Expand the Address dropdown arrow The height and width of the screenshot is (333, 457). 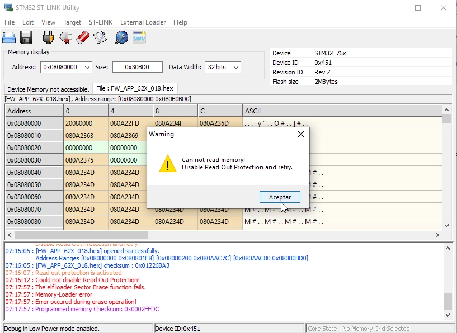[87, 67]
